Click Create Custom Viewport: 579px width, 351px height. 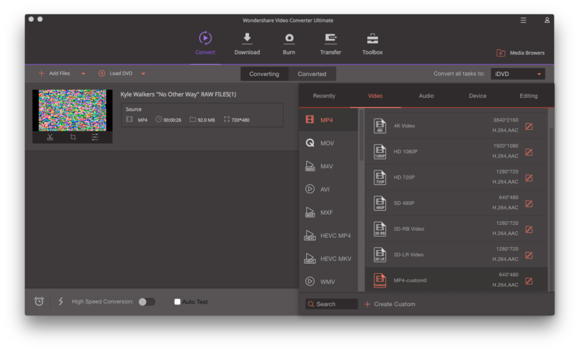click(390, 304)
